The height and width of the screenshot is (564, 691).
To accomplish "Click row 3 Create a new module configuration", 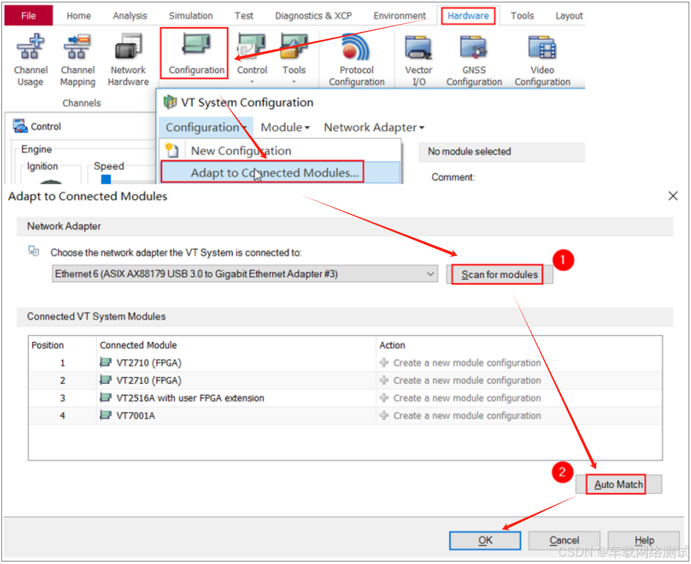I will pyautogui.click(x=467, y=398).
